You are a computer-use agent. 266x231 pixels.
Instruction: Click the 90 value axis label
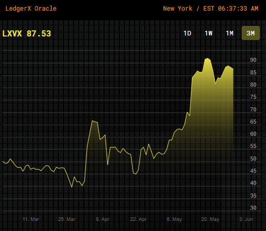253,60
